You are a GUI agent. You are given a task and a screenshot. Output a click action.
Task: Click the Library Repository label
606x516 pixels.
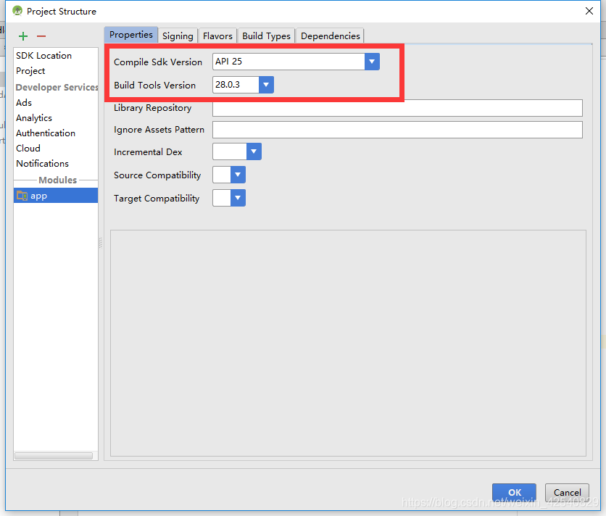point(153,108)
